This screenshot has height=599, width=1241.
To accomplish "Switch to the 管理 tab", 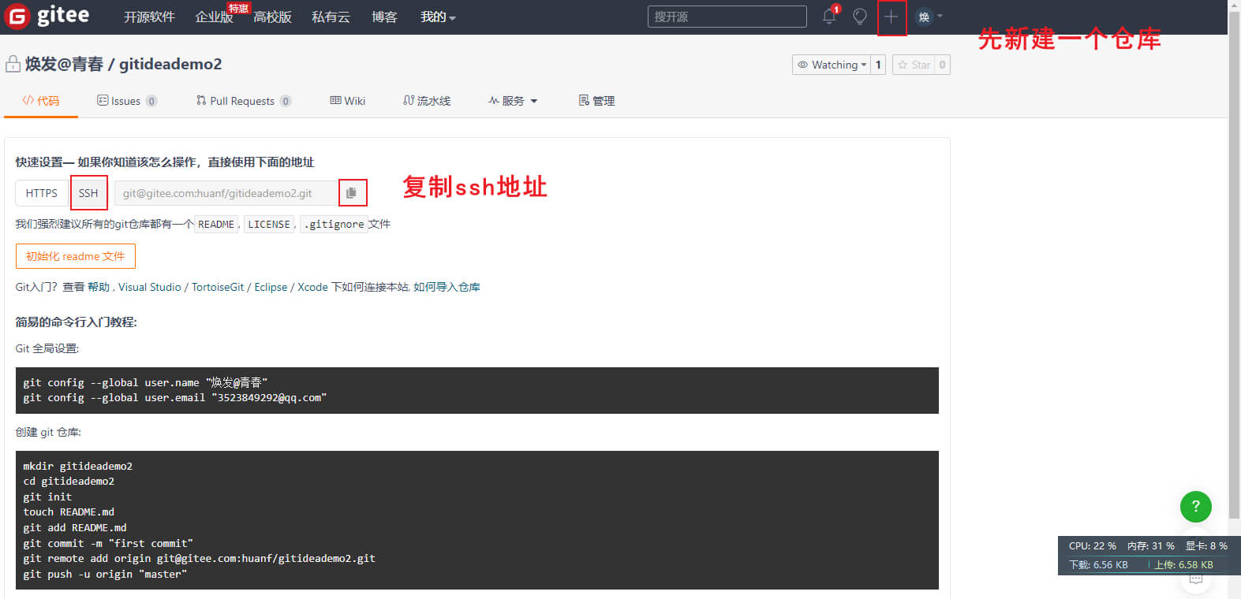I will pyautogui.click(x=596, y=101).
